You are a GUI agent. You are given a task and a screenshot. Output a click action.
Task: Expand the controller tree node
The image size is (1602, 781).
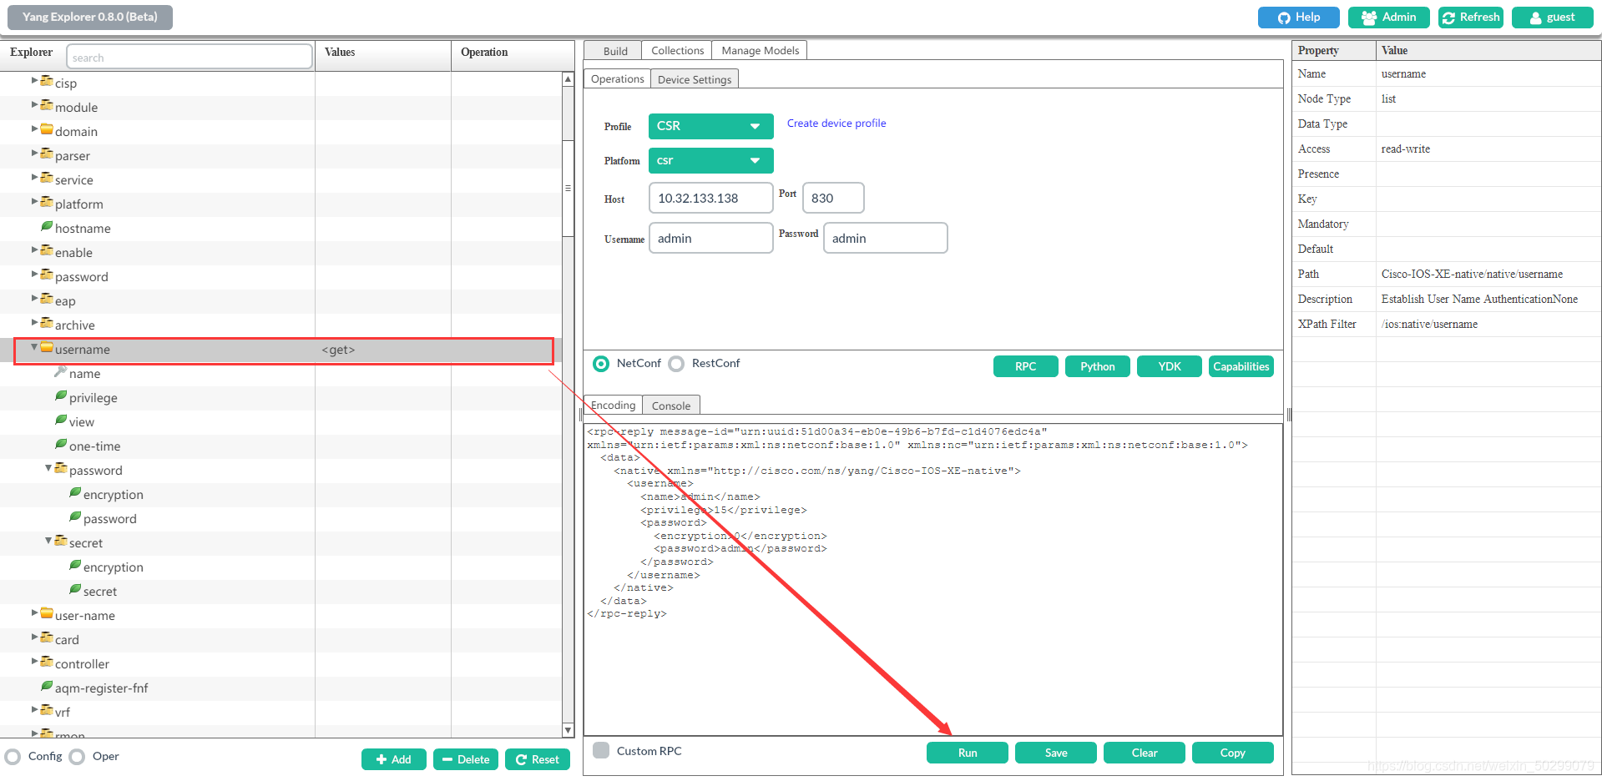point(34,662)
